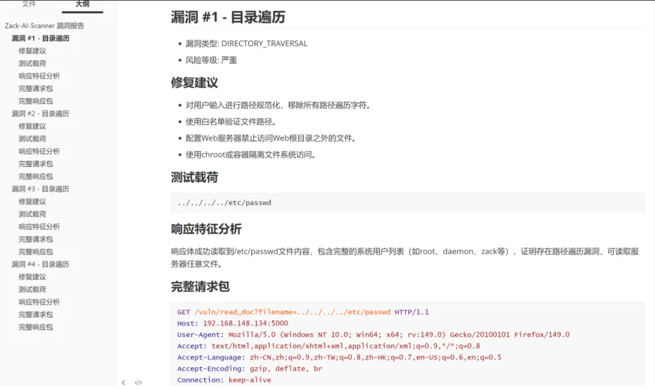Click bullet 使用chroot或容器隔离文件系统访问
The height and width of the screenshot is (389, 655).
[x=251, y=155]
